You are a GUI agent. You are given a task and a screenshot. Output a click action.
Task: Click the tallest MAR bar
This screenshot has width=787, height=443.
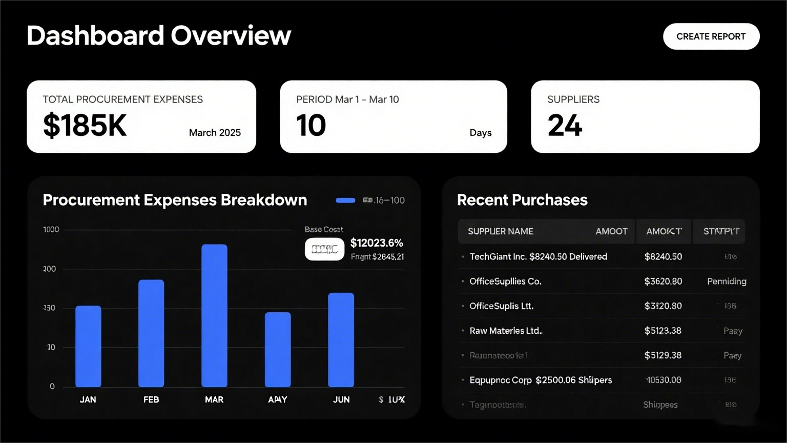[214, 315]
